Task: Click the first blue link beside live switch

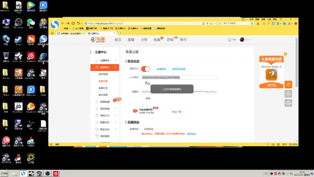Action: click(x=161, y=69)
